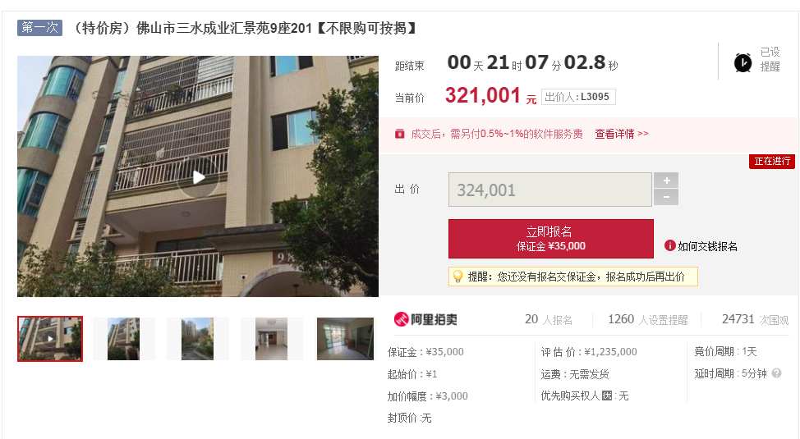
Task: Increase bid with the plus button
Action: pyautogui.click(x=666, y=181)
